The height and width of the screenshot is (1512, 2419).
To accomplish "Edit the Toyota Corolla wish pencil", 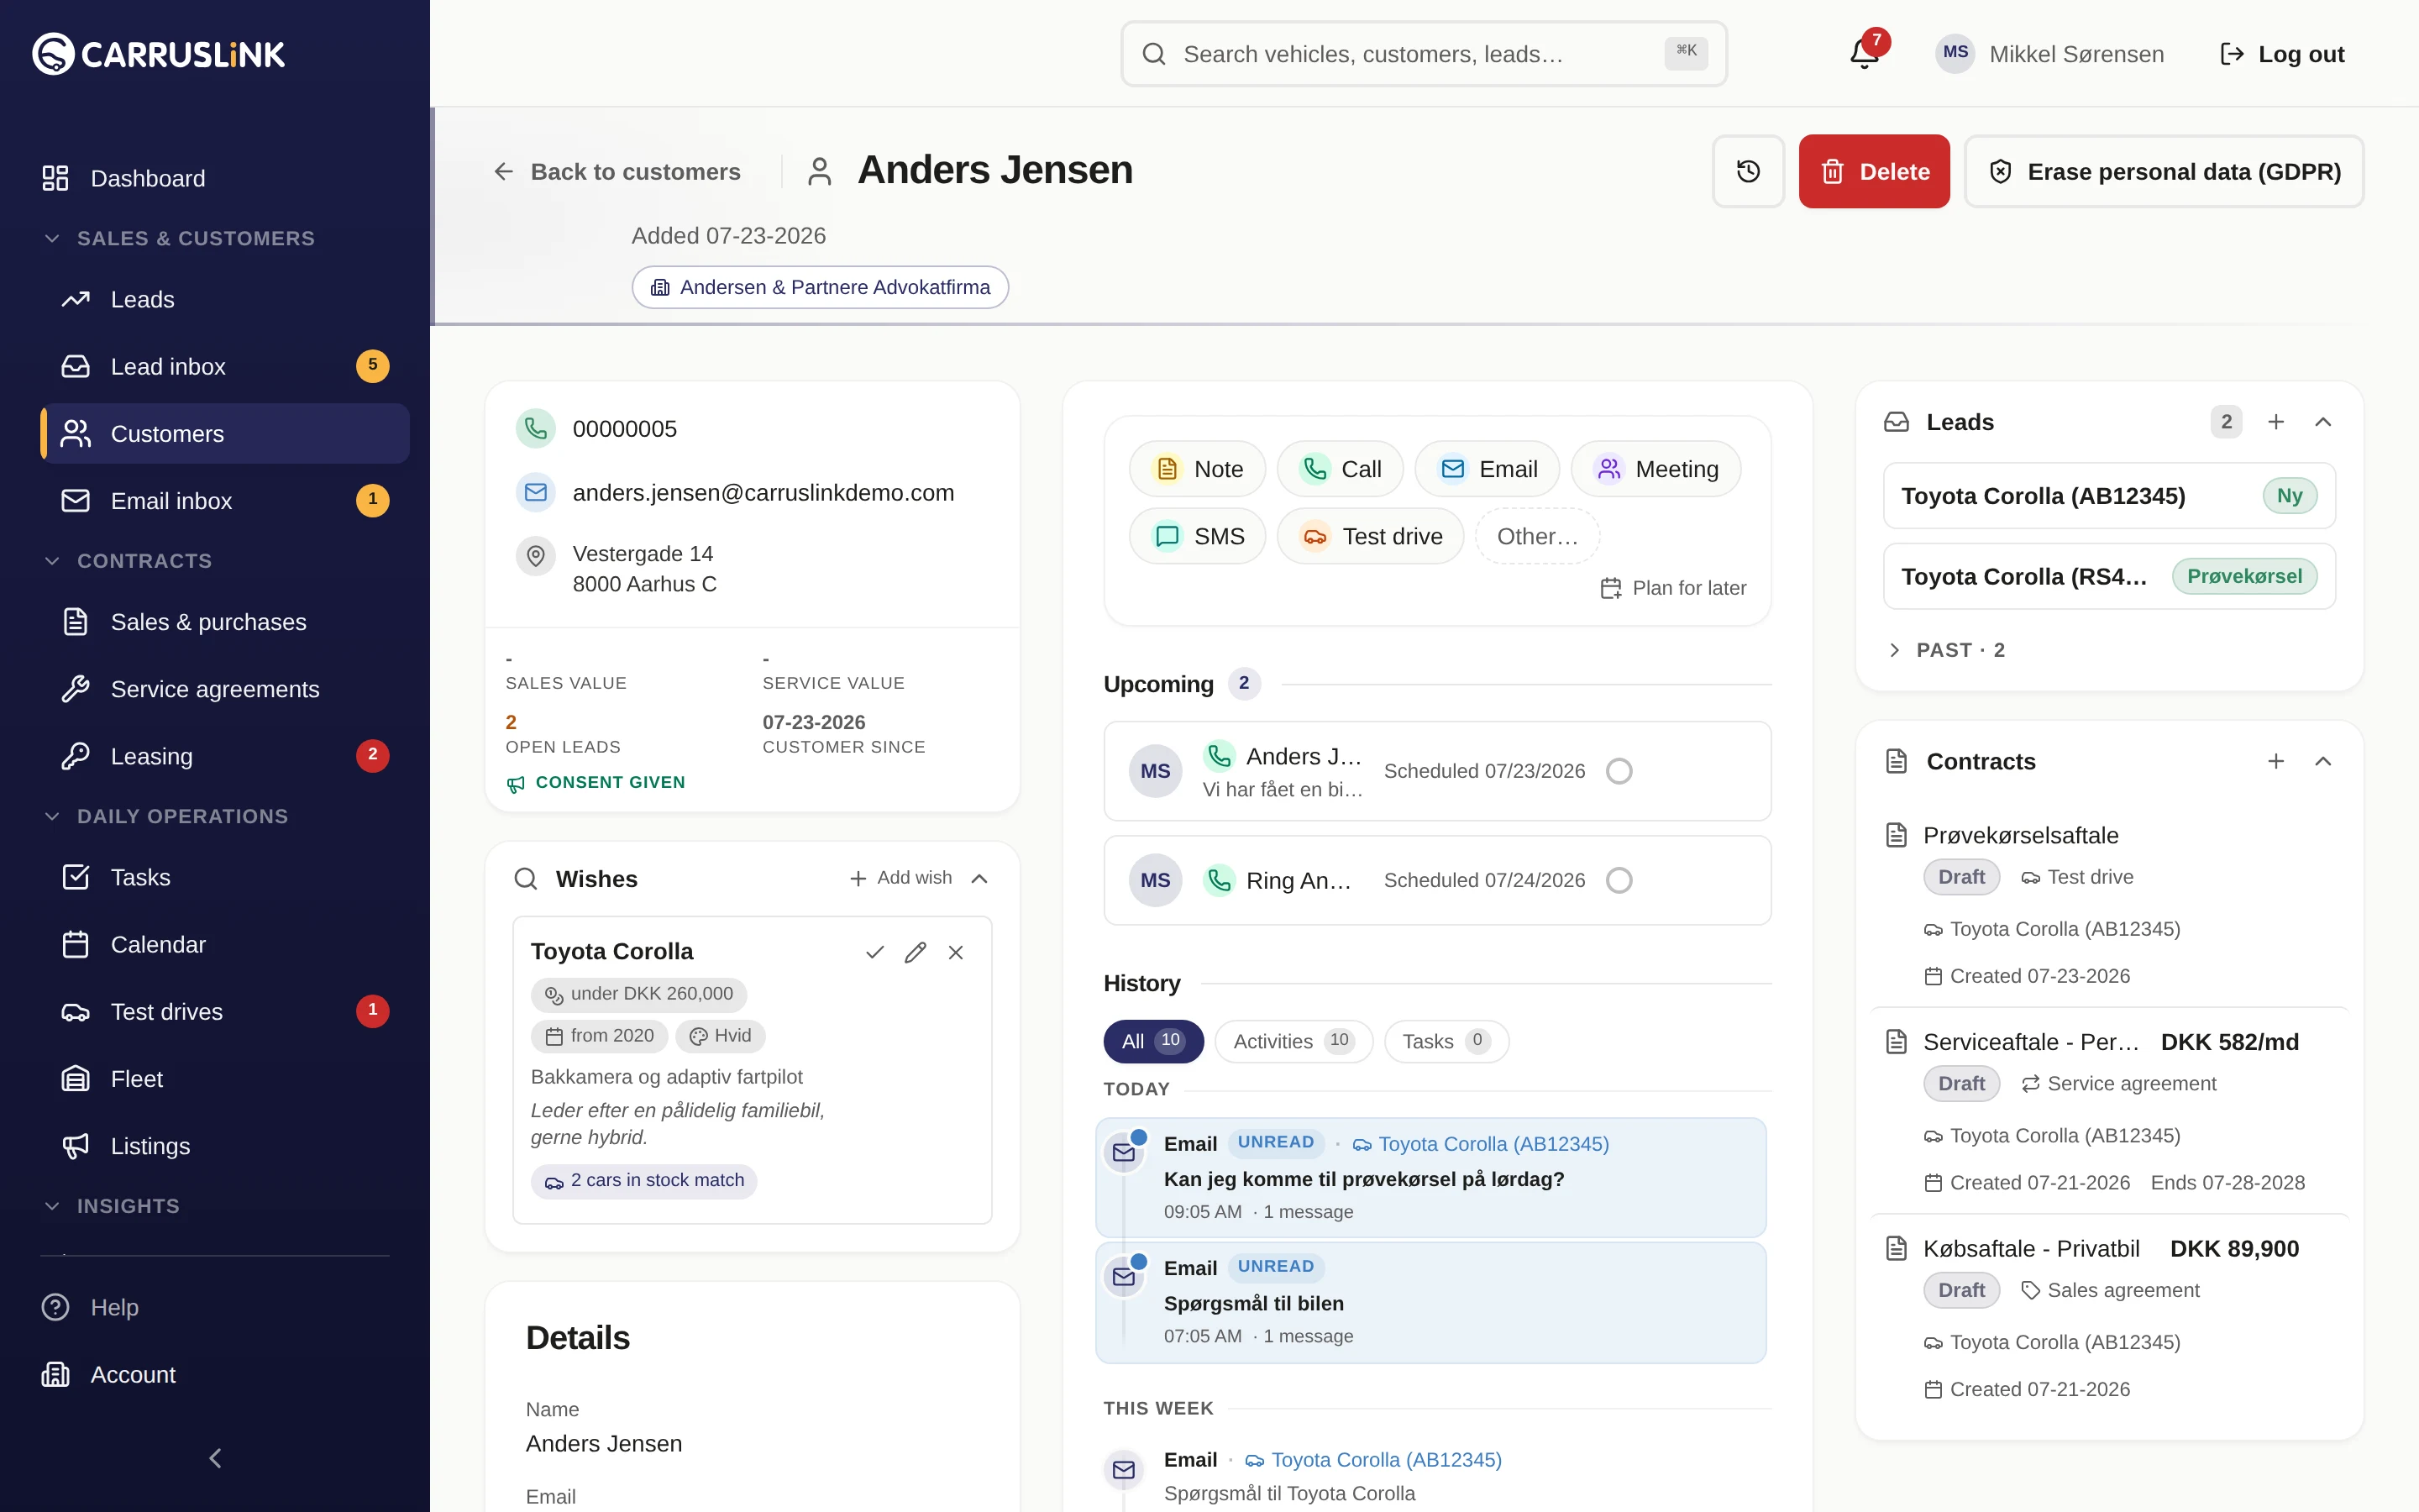I will coord(915,952).
